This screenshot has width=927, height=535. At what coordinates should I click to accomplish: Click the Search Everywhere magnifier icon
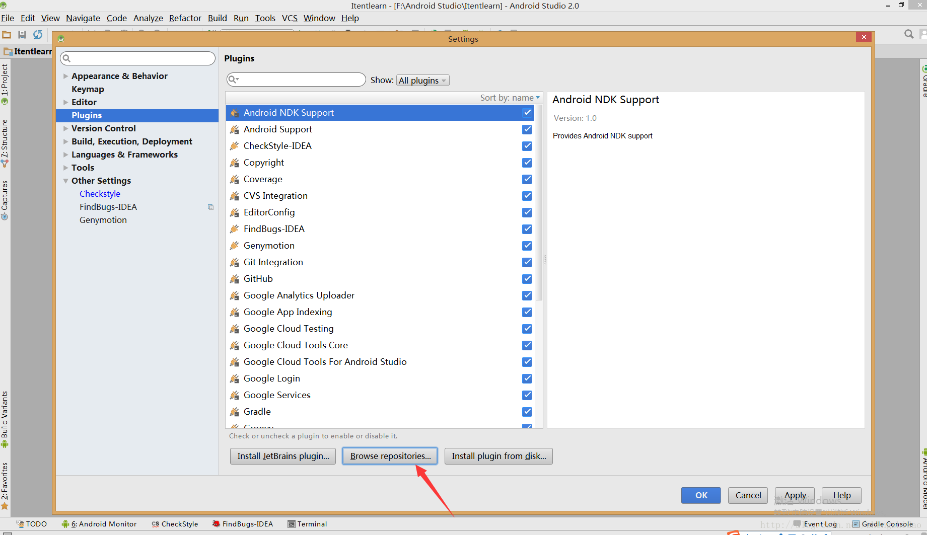coord(909,34)
